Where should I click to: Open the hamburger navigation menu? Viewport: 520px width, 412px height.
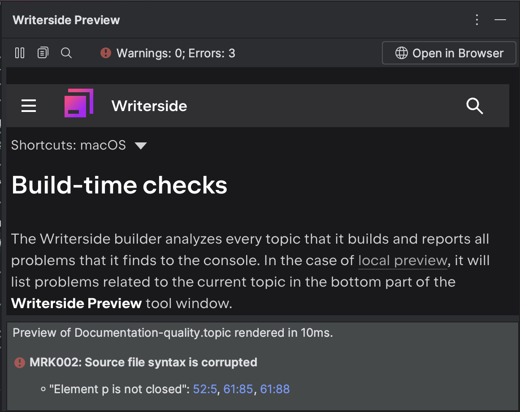point(29,106)
